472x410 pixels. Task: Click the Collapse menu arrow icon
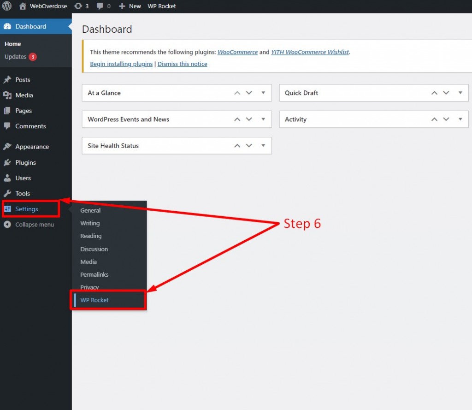click(x=7, y=225)
